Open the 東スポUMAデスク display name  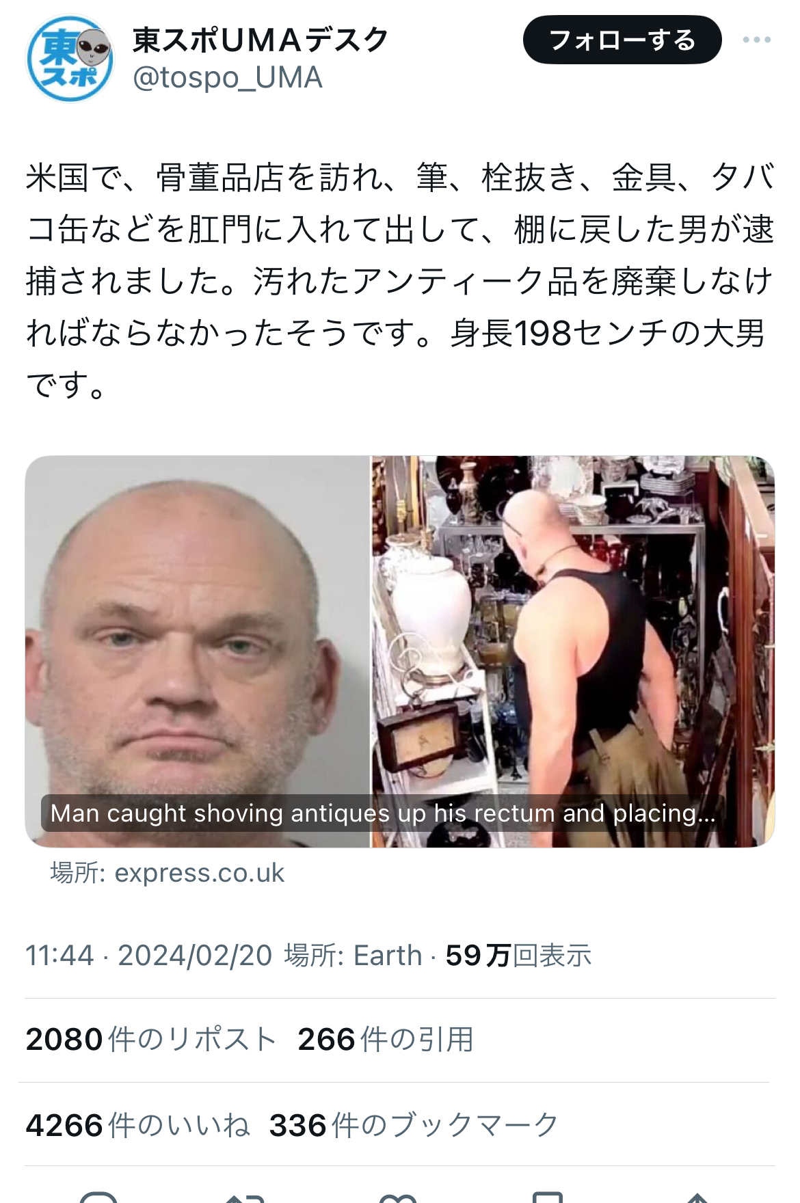(261, 40)
